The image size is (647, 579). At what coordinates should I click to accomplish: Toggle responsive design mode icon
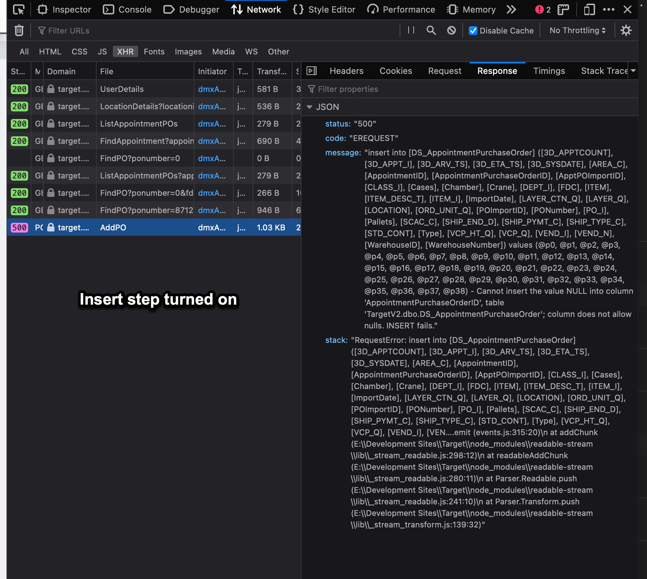[589, 10]
